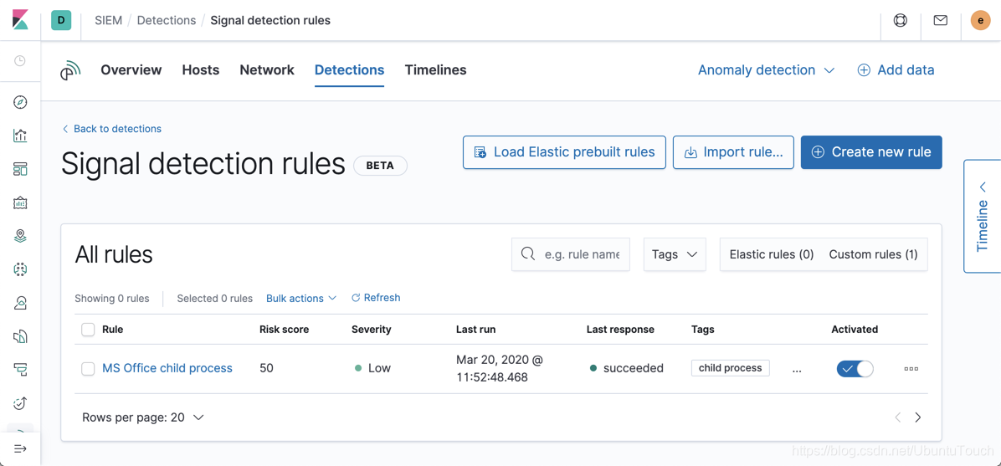Open Visualize chart icon in sidebar
This screenshot has width=1001, height=466.
pos(20,135)
